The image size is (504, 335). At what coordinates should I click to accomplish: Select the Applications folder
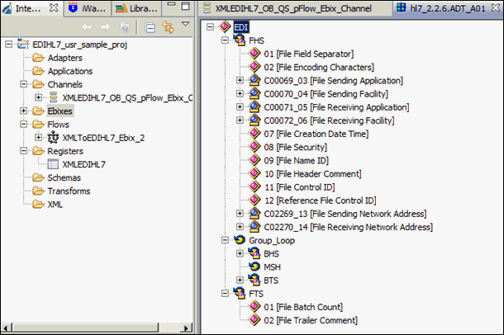(70, 71)
